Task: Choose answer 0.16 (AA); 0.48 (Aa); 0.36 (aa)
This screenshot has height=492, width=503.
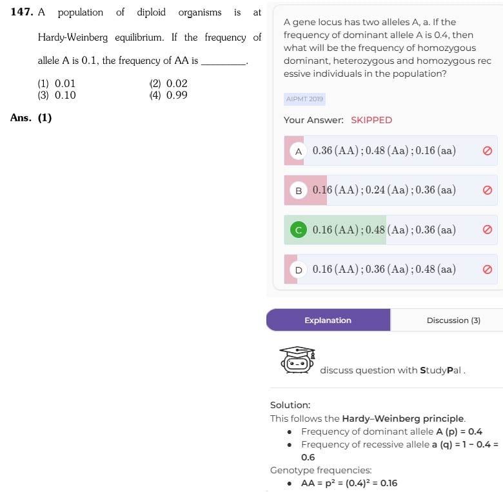Action: (391, 230)
